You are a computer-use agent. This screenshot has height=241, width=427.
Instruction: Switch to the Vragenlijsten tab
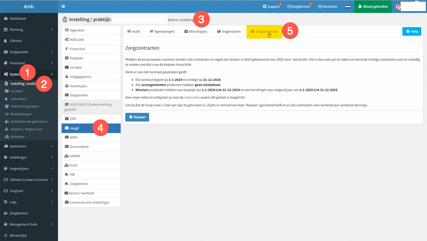point(229,32)
